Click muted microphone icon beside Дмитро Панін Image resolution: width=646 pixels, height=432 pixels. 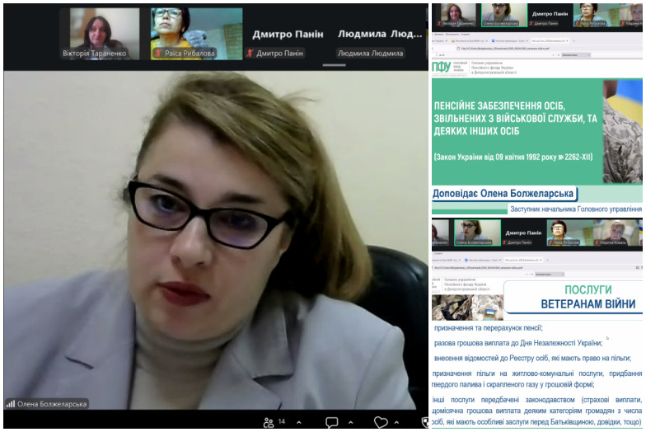tap(250, 54)
